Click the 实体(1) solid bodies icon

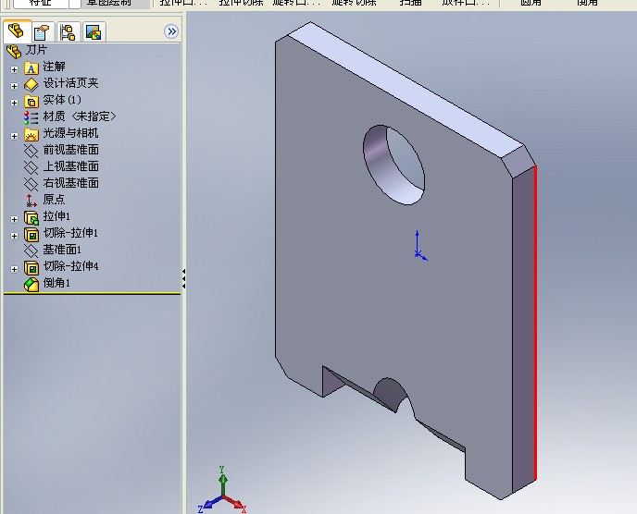[x=31, y=101]
